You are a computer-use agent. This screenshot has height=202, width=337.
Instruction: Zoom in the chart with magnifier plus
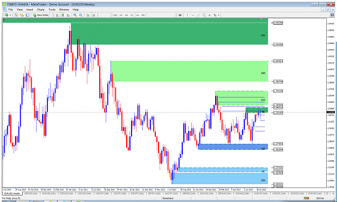[x=75, y=15]
